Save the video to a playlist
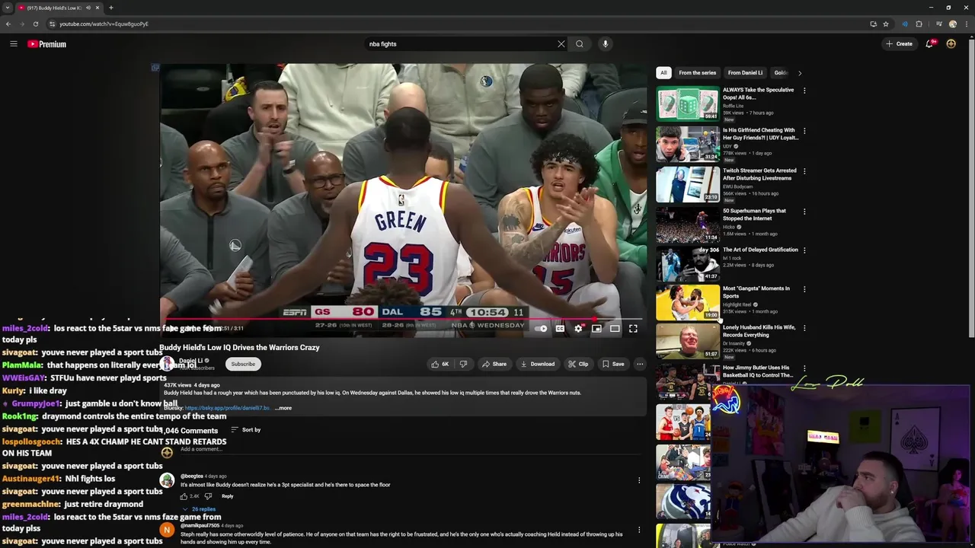The image size is (975, 548). coord(613,364)
